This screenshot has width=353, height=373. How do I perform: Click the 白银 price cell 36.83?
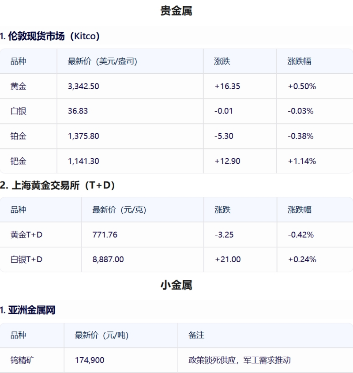(x=78, y=111)
